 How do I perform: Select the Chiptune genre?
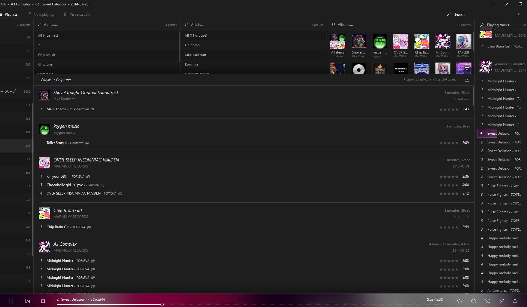[x=107, y=64]
